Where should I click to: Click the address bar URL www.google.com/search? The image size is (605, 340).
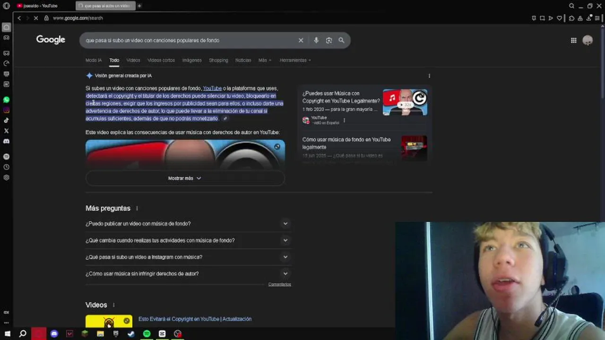pyautogui.click(x=78, y=18)
